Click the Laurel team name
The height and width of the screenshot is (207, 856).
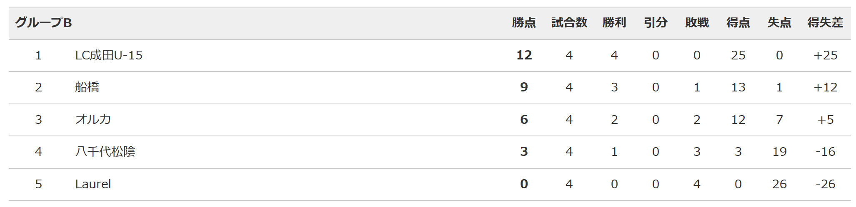coord(93,184)
